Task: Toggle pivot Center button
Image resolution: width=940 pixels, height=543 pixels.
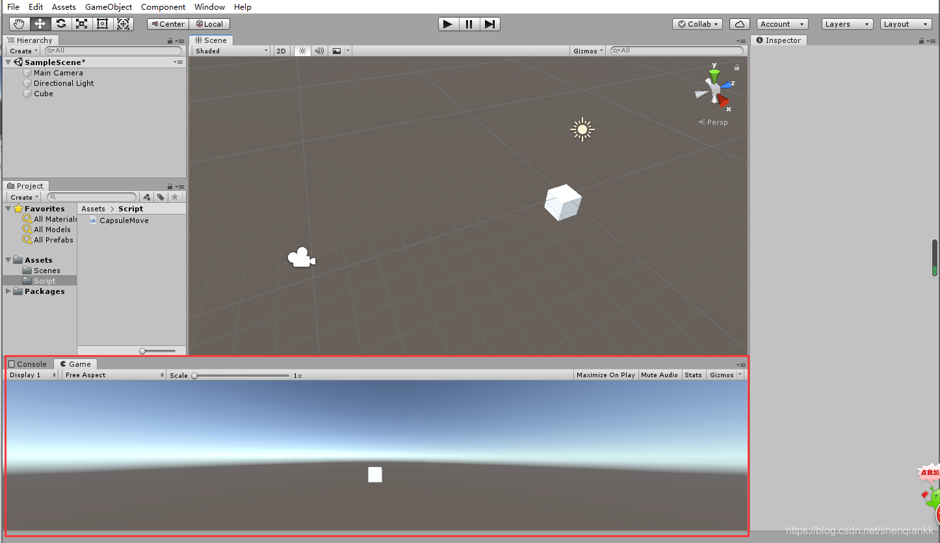Action: [167, 24]
